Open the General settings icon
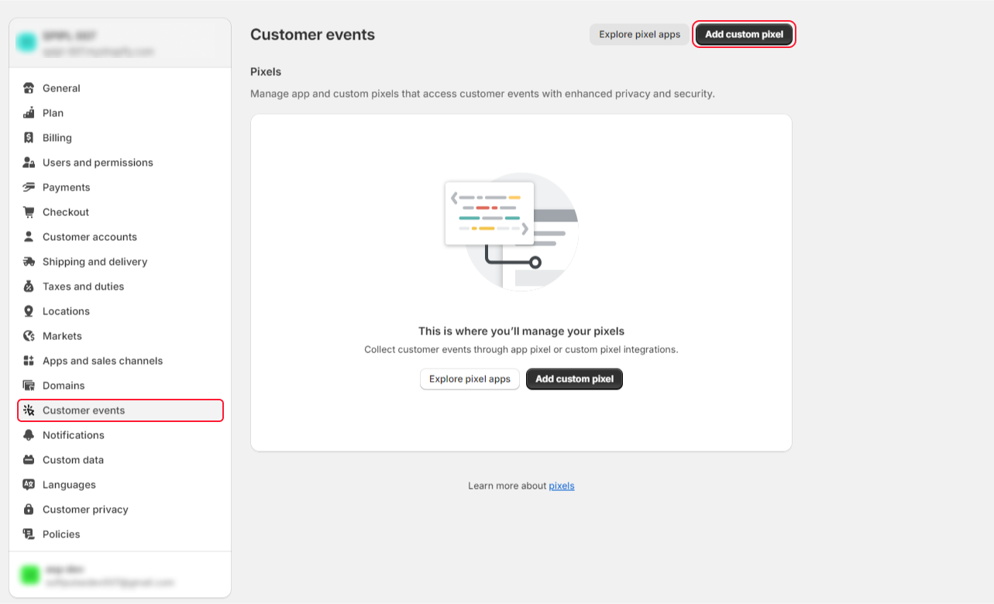This screenshot has width=994, height=604. (29, 88)
